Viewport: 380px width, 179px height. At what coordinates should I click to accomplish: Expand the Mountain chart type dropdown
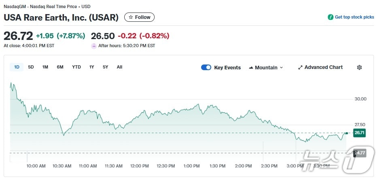pos(281,67)
